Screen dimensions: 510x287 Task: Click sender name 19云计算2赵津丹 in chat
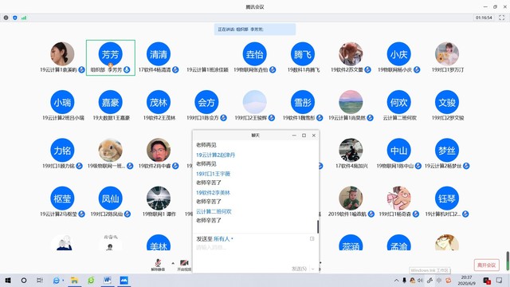[215, 155]
